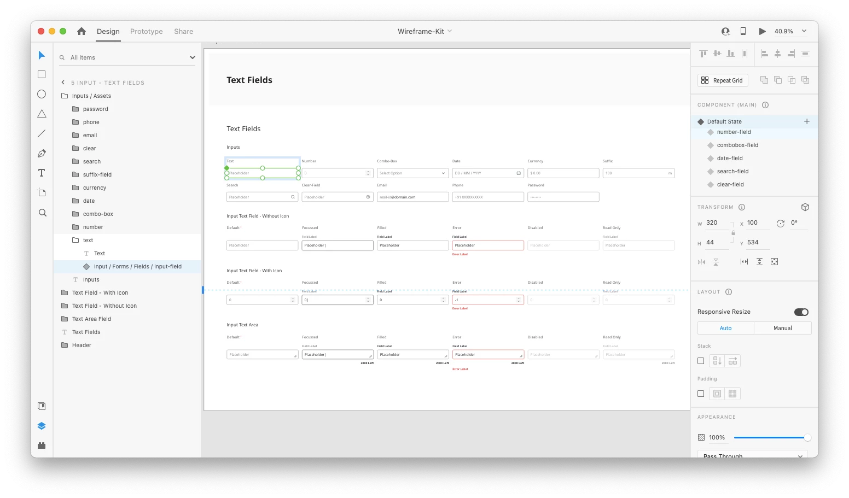This screenshot has height=498, width=849.
Task: Click the rotation angle field
Action: coord(799,223)
